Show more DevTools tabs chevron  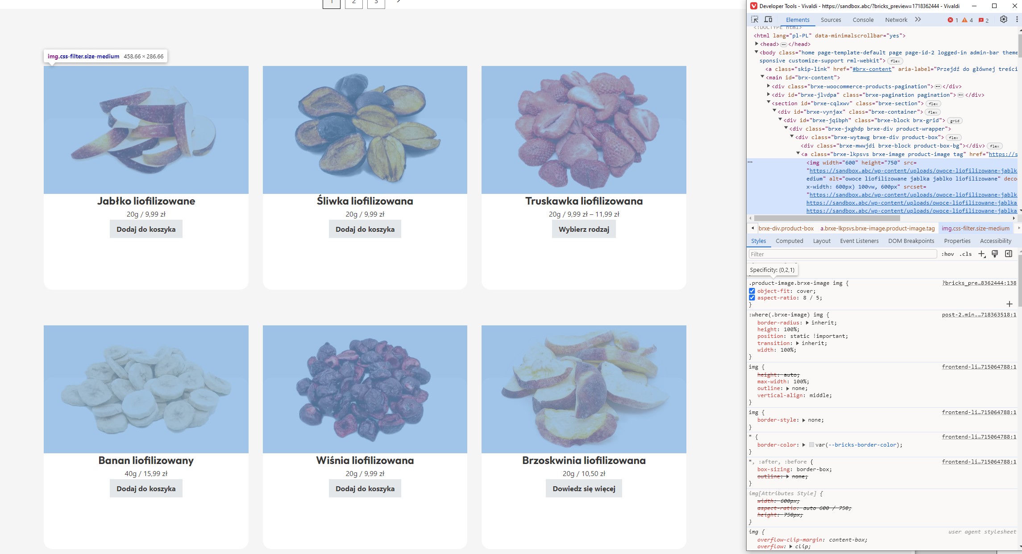click(918, 20)
